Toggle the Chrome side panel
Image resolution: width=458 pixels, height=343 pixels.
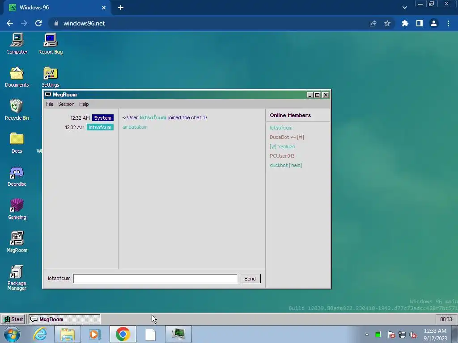pyautogui.click(x=420, y=23)
